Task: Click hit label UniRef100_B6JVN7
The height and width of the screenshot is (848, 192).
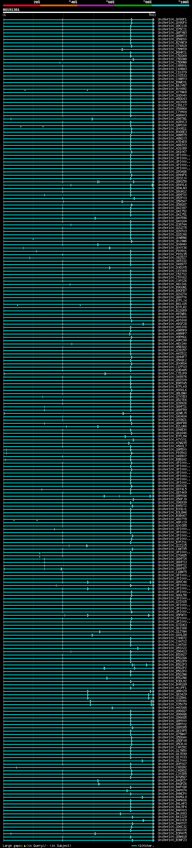Action: tap(172, 86)
